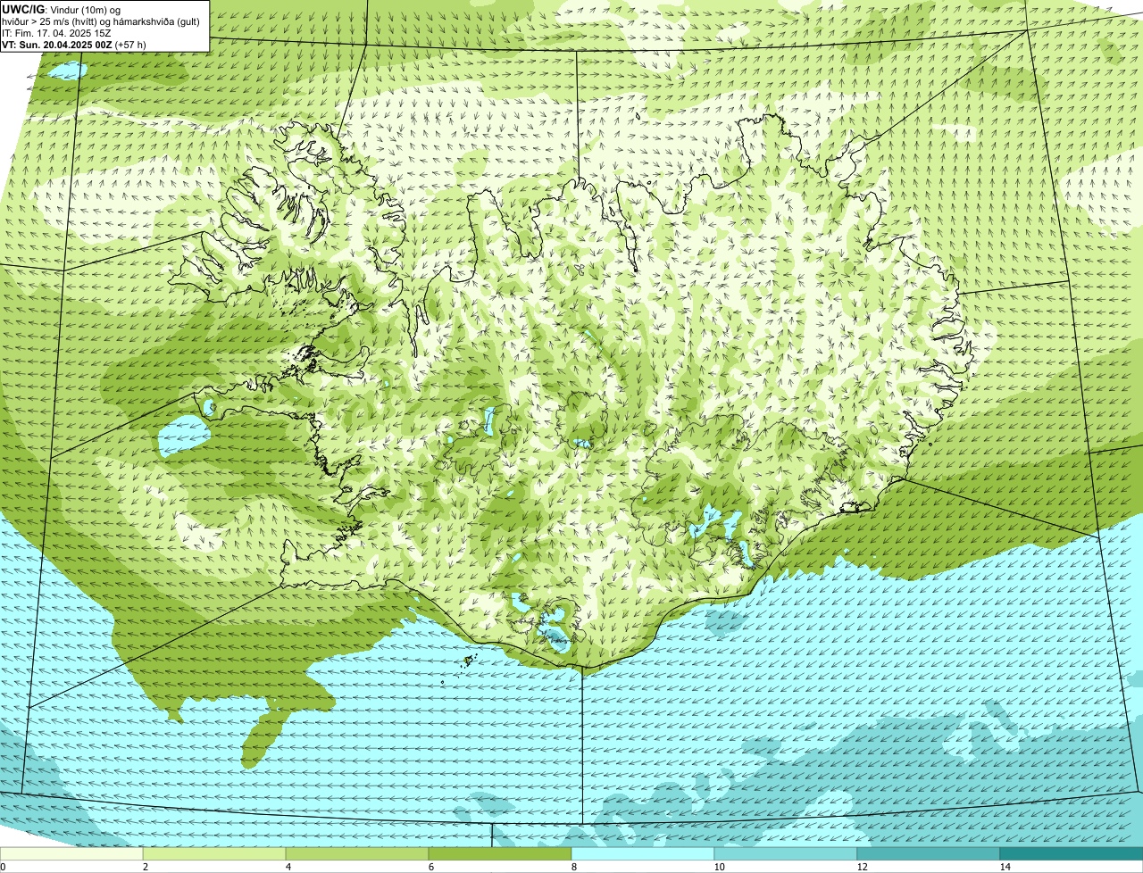Click the 'VT: Sun. 20.04.2025 00Z' valid time
The height and width of the screenshot is (873, 1143).
pos(57,44)
